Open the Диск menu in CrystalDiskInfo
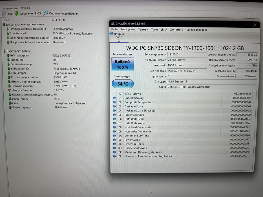 164,30
